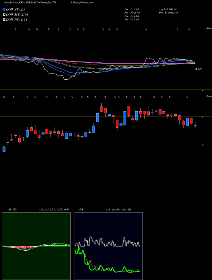Image resolution: width=212 pixels, height=280 pixels.
Task: Open the green MACD histogram chart panel
Action: tap(36, 246)
